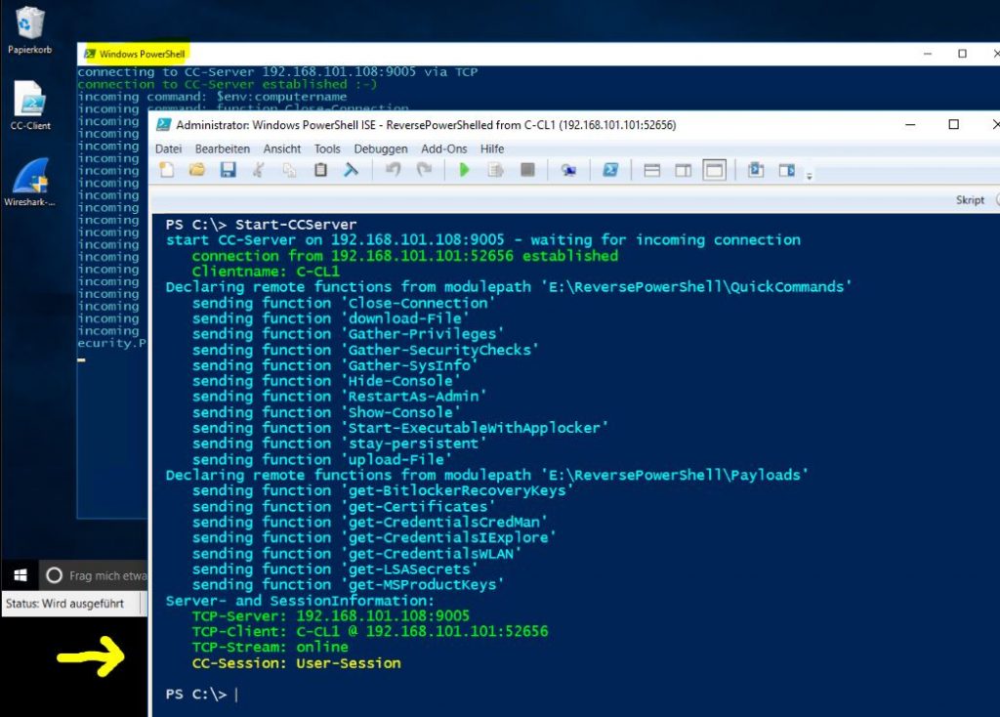1000x717 pixels.
Task: Select the line sending function 'stay-persistent'
Action: 339,443
